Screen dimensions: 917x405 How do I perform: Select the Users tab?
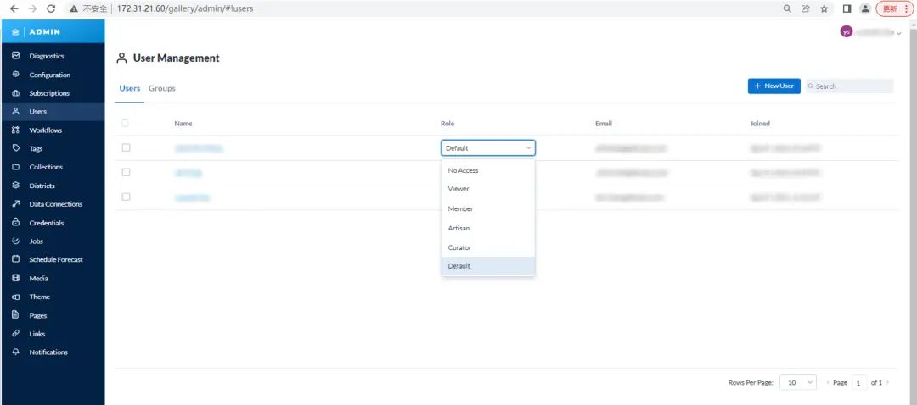pyautogui.click(x=130, y=88)
